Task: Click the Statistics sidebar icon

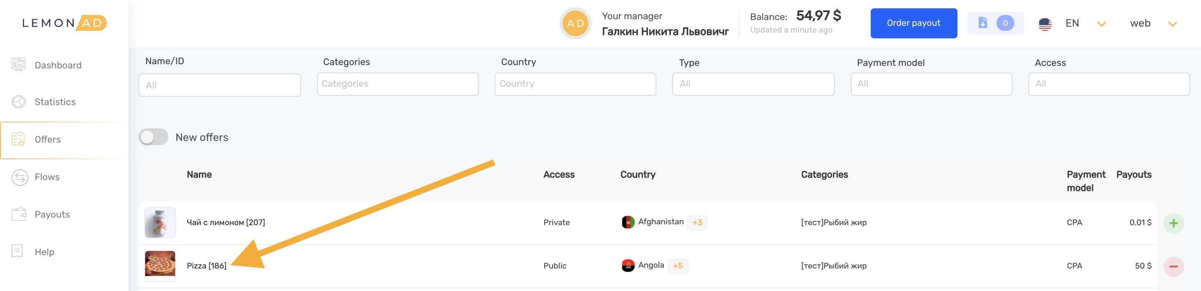Action: [19, 102]
